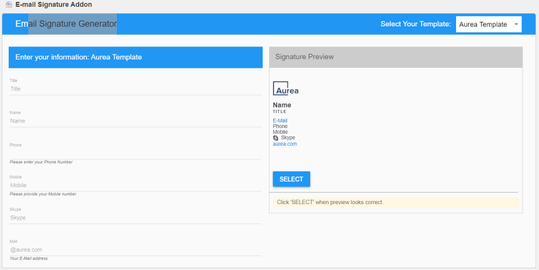Click the Skype icon in signature preview
Viewport: 539px width, 270px height.
click(x=275, y=138)
